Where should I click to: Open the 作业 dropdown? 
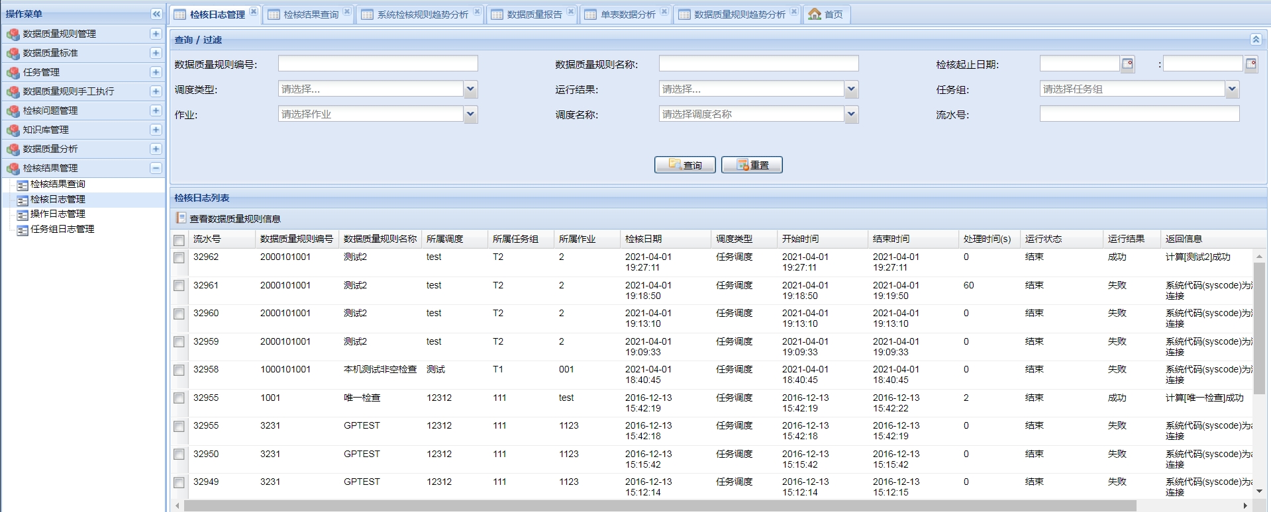470,114
